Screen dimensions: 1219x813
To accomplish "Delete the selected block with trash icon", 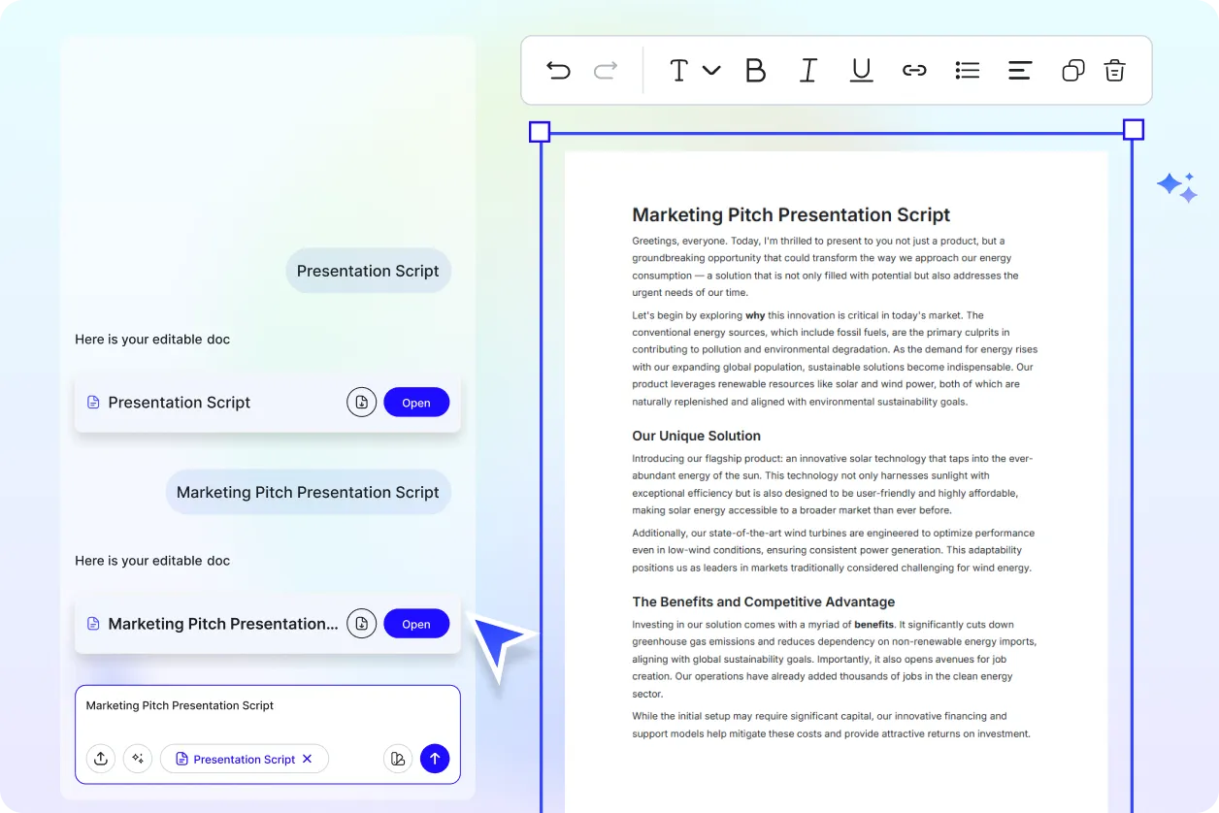I will point(1114,70).
